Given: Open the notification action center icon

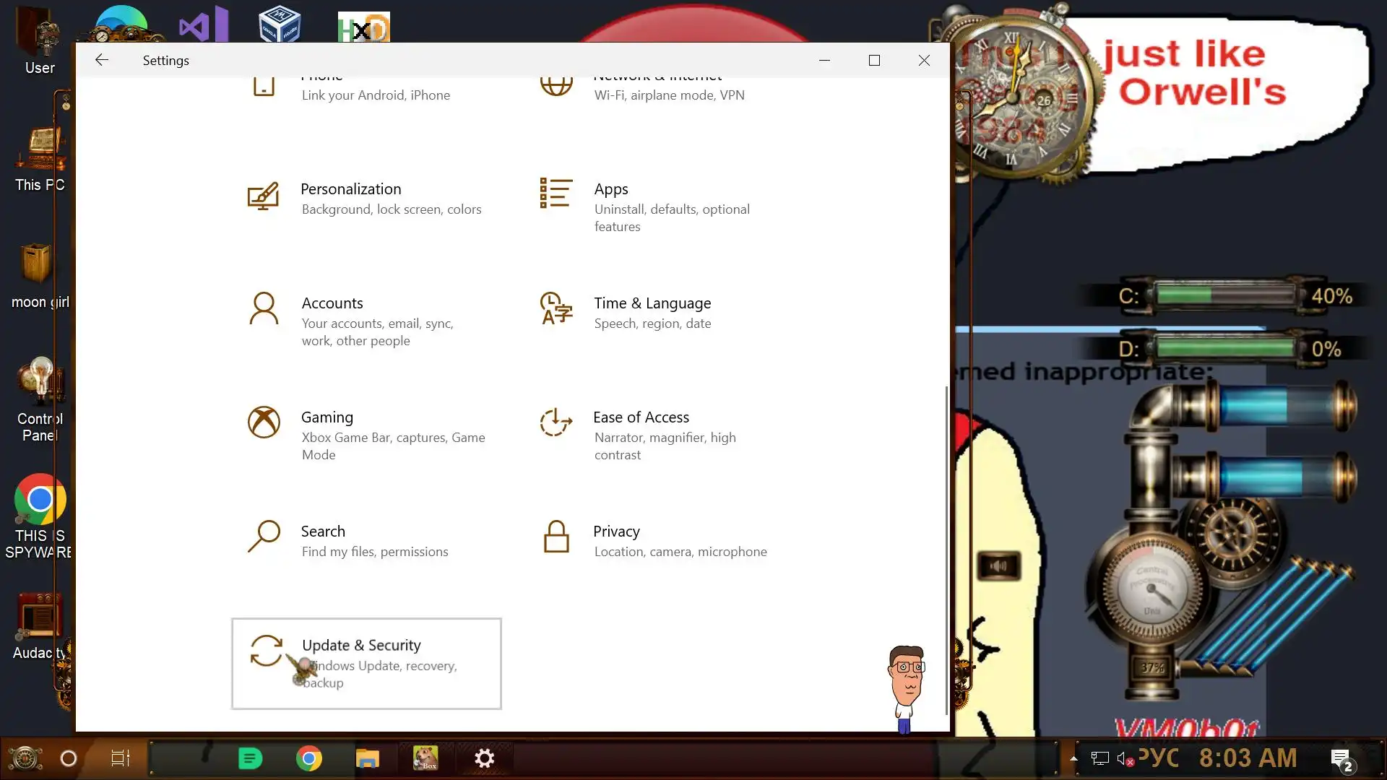Looking at the screenshot, I should tap(1341, 758).
